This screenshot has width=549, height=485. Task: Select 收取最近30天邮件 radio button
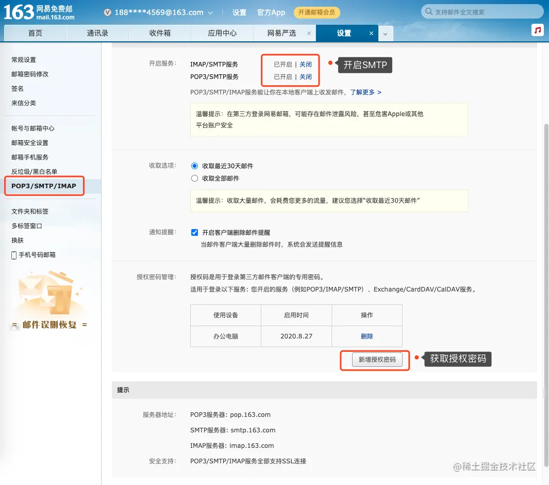pyautogui.click(x=195, y=166)
